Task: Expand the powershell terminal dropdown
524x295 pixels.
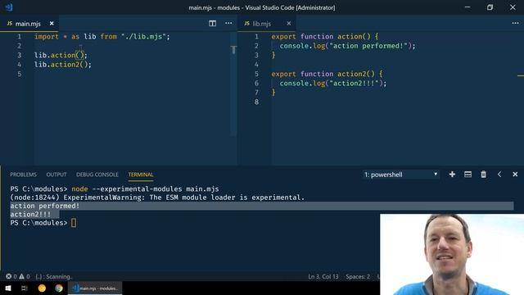Action: 401,175
